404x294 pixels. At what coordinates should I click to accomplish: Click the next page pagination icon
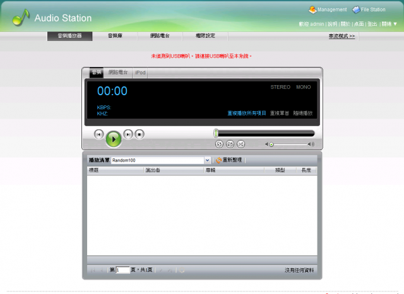coord(161,270)
